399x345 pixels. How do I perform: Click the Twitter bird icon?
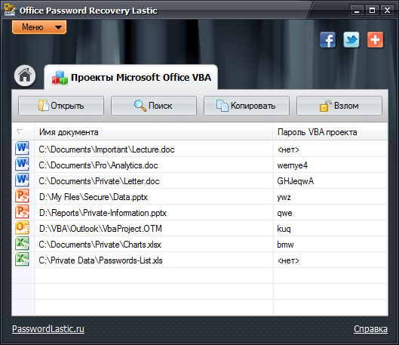coord(351,40)
